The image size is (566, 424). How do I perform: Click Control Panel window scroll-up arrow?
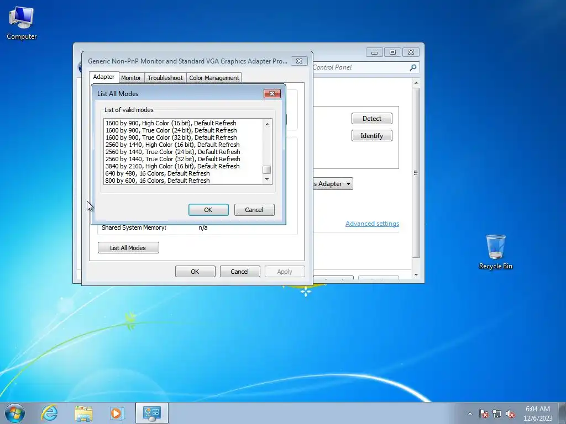[416, 83]
